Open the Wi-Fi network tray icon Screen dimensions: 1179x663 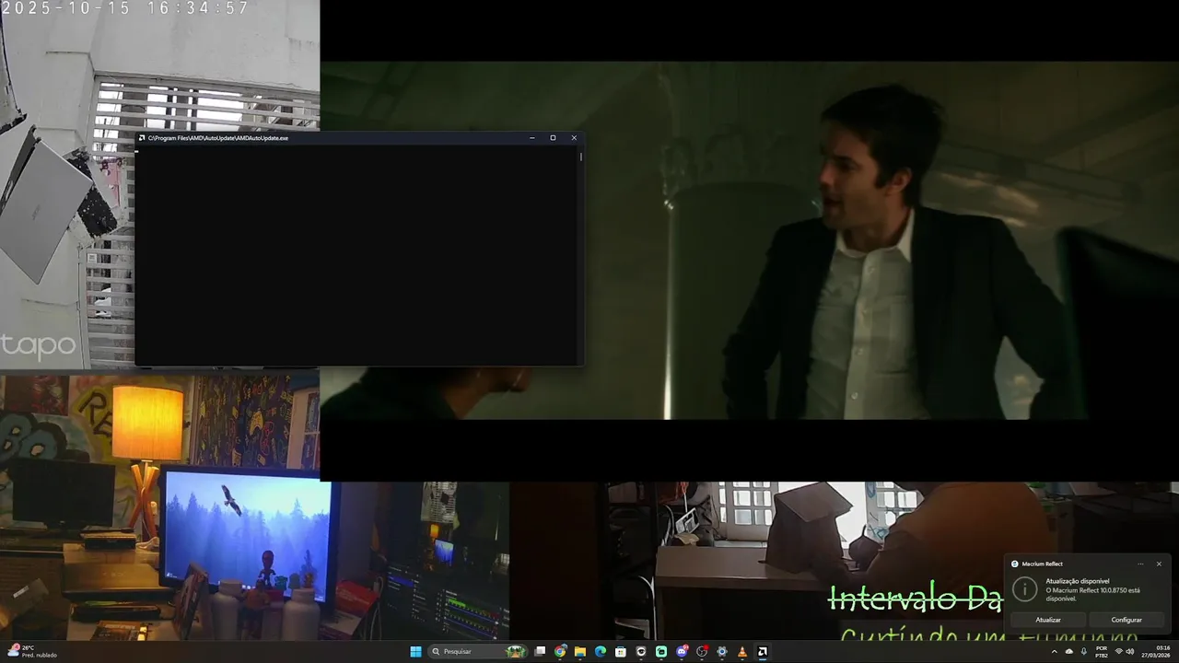1119,652
